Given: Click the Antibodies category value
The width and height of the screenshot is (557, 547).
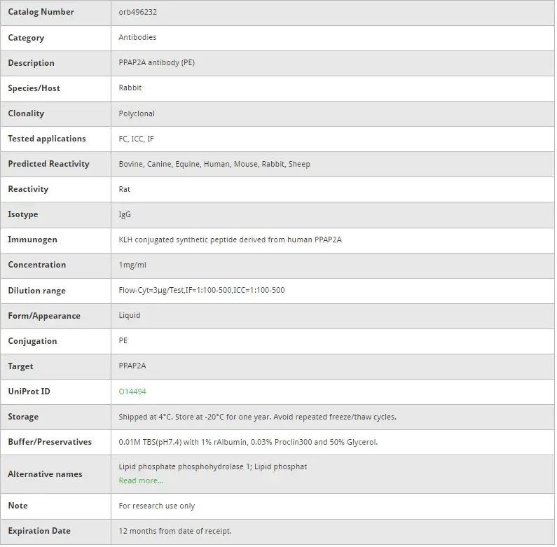Looking at the screenshot, I should [137, 38].
